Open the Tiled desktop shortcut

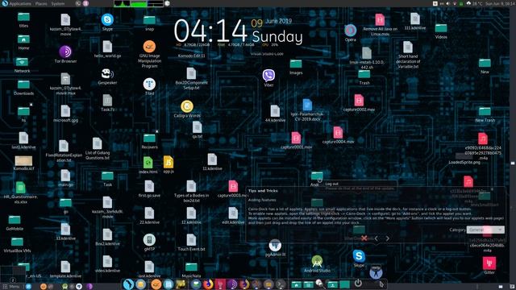point(149,84)
